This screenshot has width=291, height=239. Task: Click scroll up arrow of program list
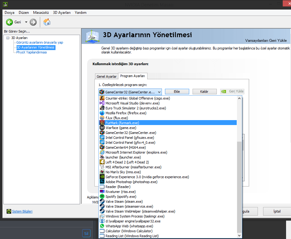coord(239,98)
